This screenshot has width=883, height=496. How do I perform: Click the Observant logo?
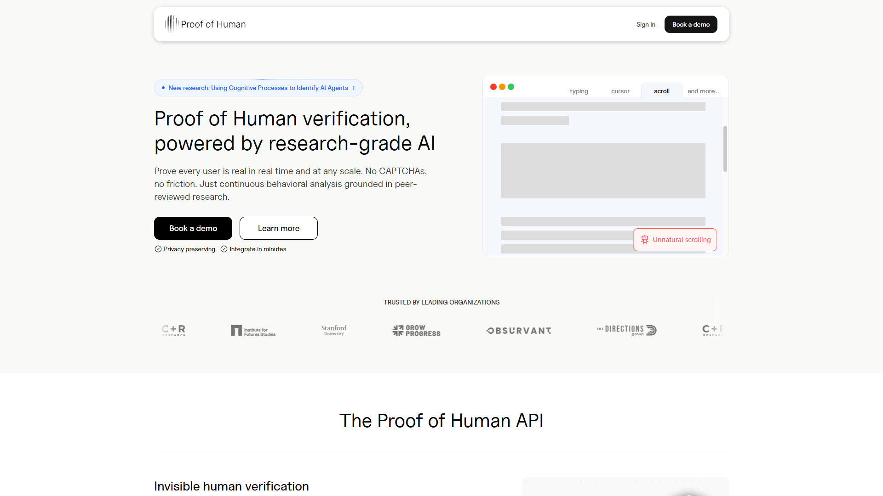click(x=519, y=331)
